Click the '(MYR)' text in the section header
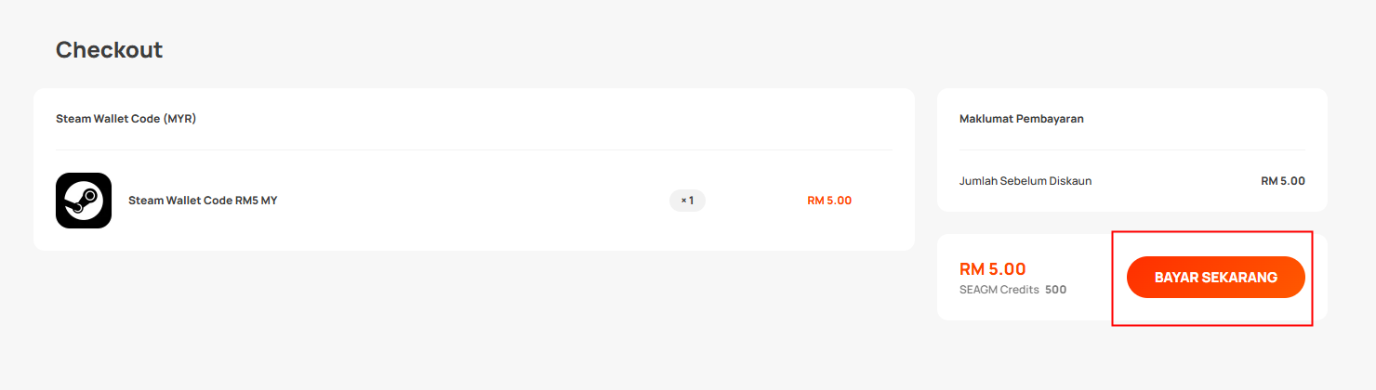Viewport: 1376px width, 390px height. coord(180,119)
